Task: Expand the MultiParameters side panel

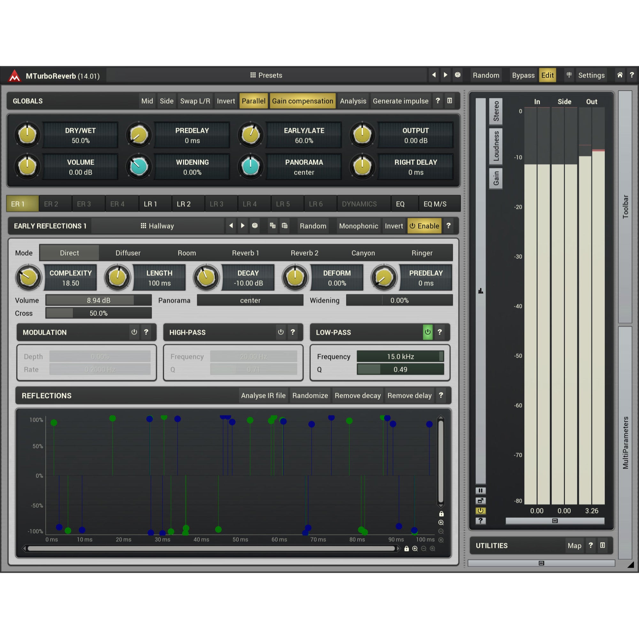Action: pos(625,443)
